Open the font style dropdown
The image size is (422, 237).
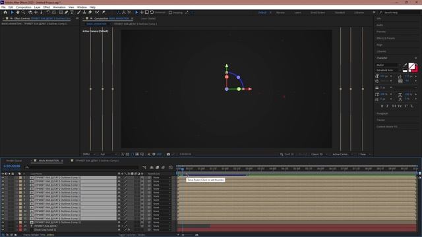(388, 70)
